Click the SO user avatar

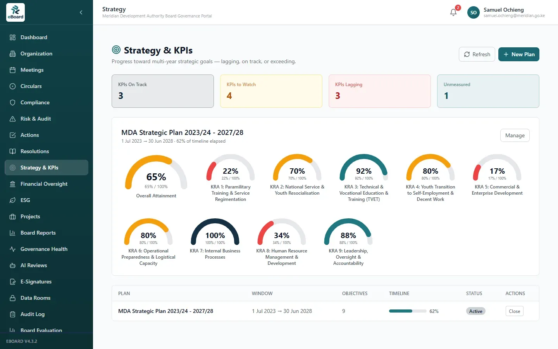[x=474, y=12]
